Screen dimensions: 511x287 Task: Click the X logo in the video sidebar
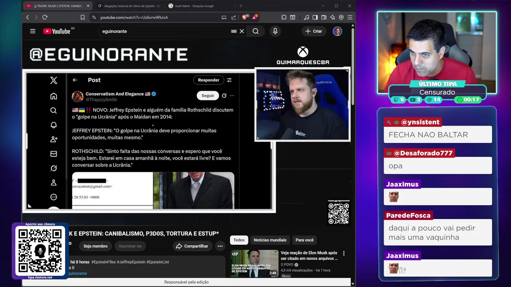click(x=53, y=81)
